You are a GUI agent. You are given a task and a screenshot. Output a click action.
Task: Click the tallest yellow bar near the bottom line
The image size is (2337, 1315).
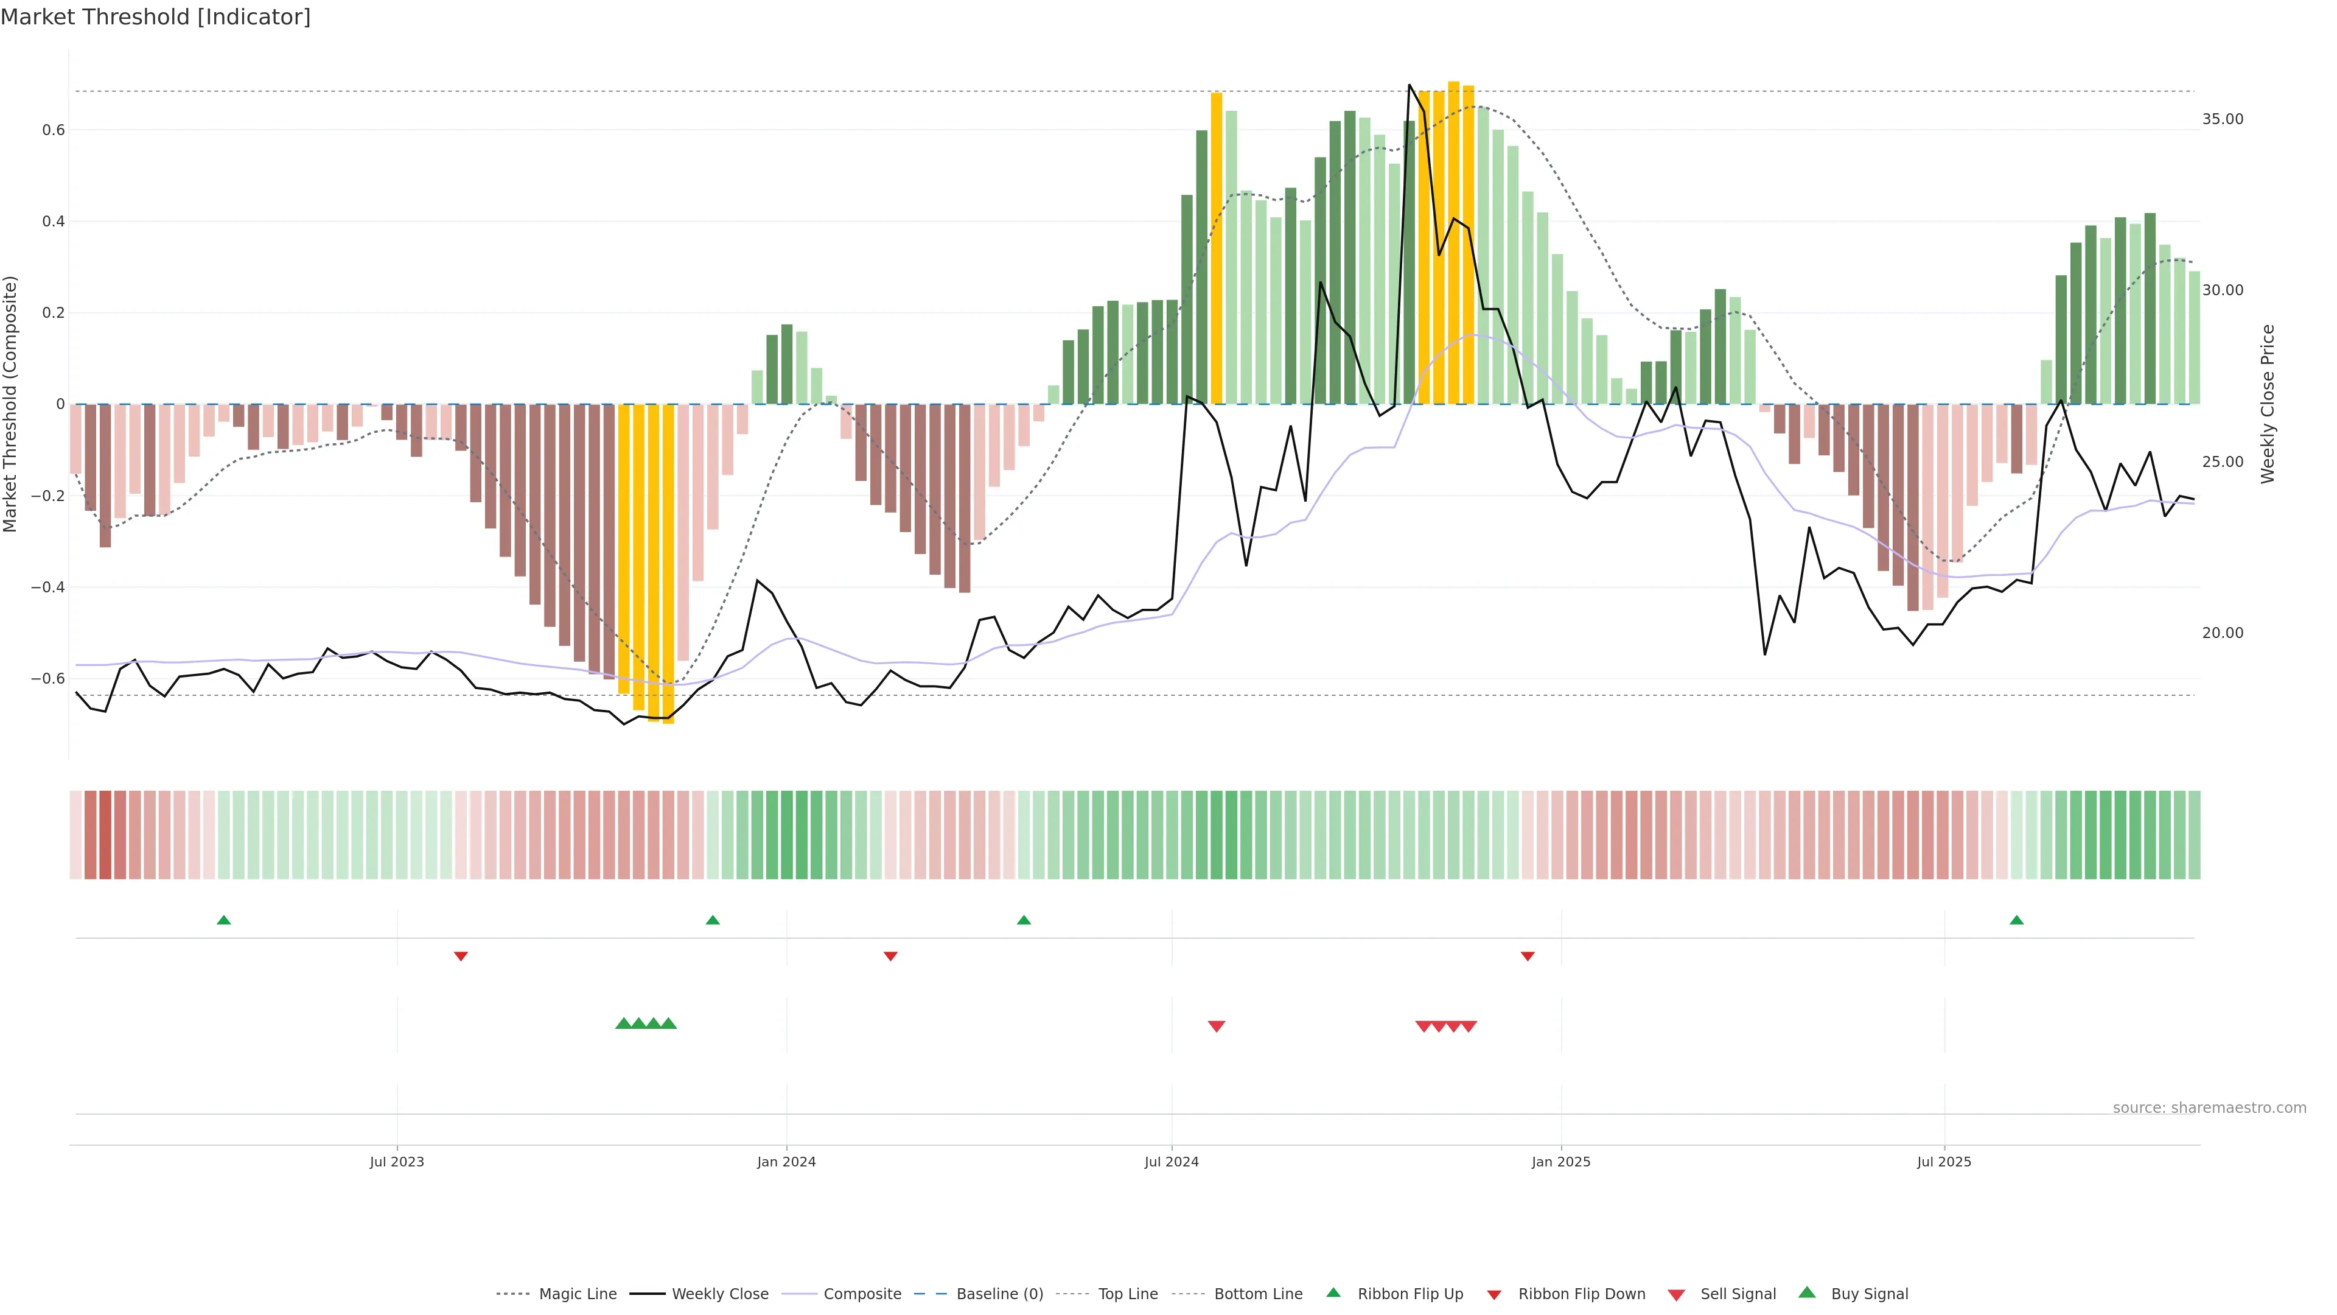pyautogui.click(x=668, y=563)
